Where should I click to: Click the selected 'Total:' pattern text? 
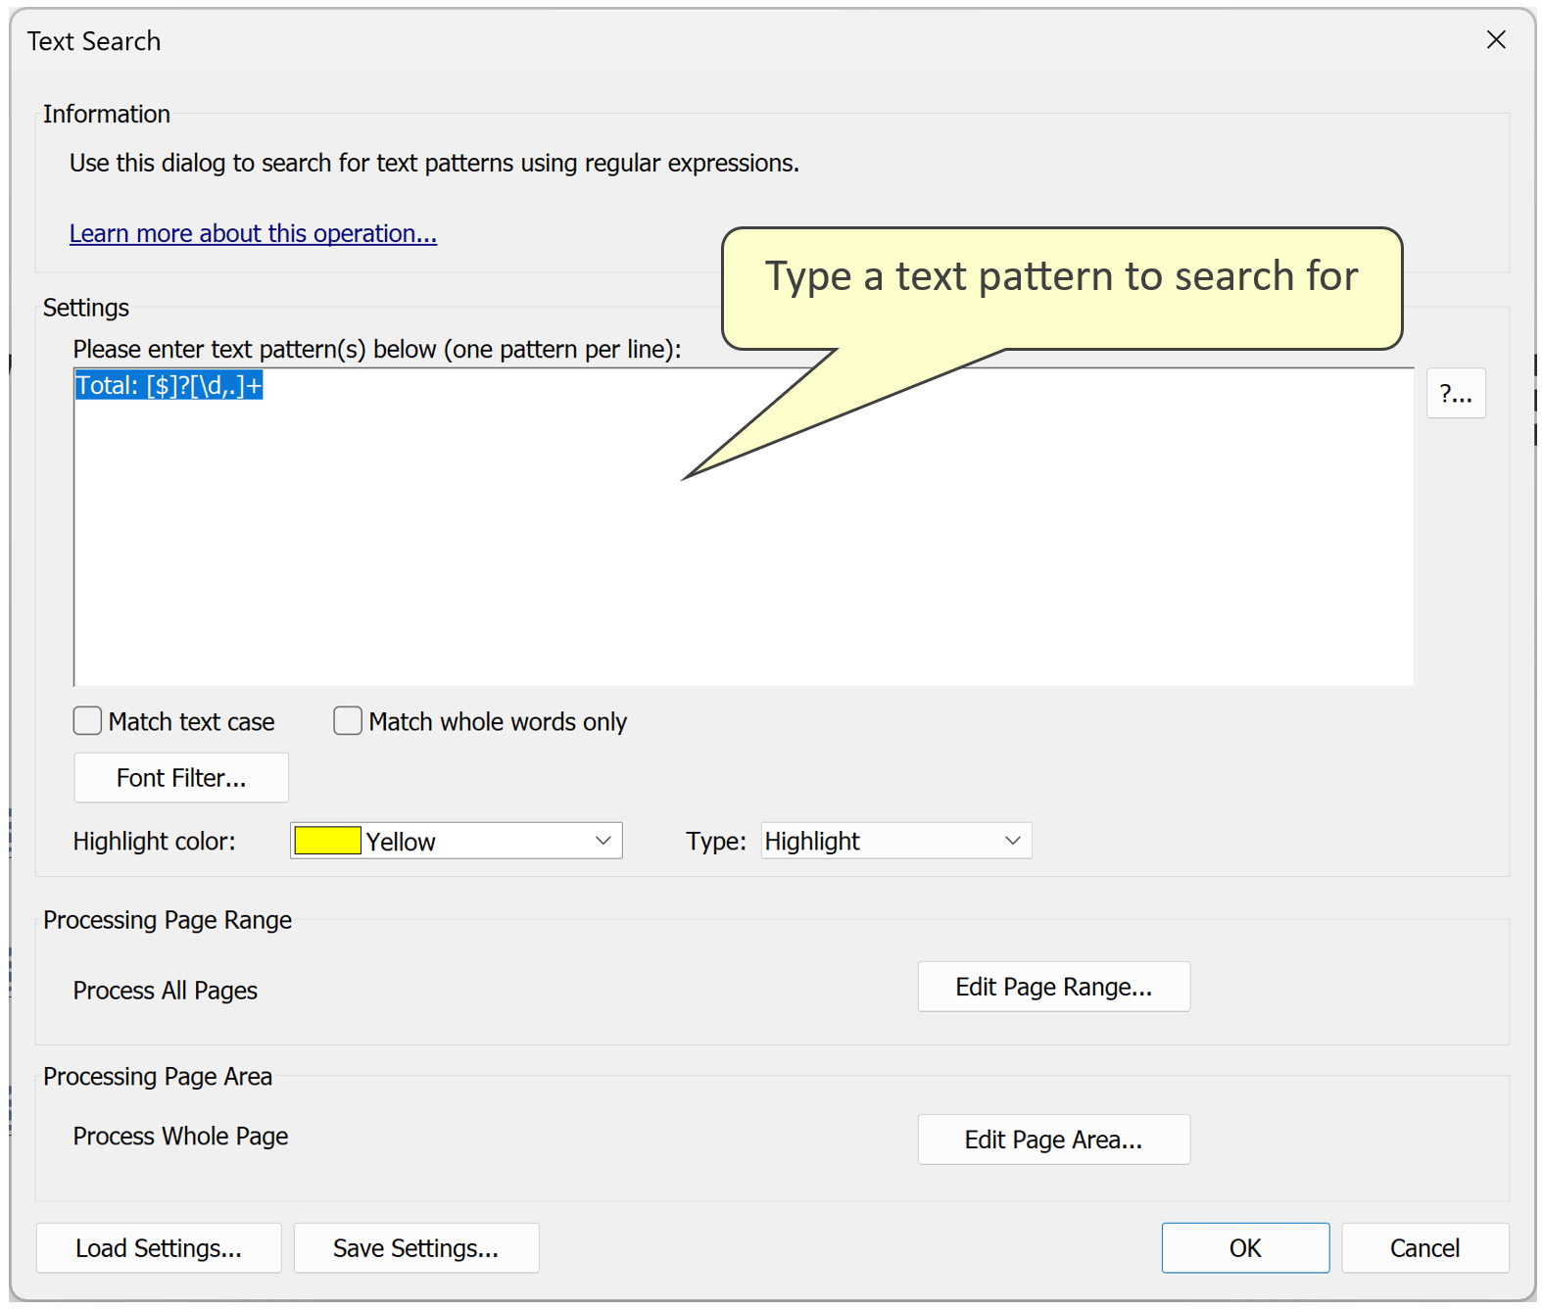[169, 386]
